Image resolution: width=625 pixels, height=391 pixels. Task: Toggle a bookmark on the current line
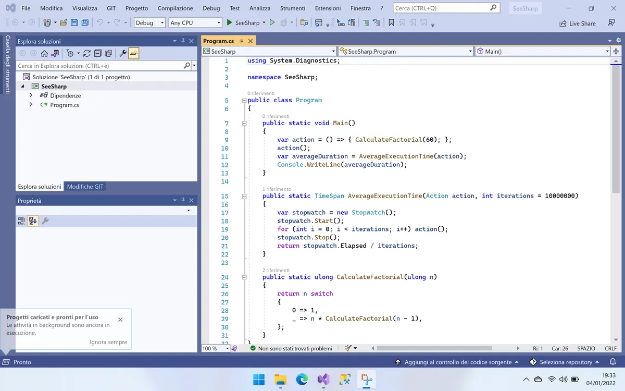391,23
